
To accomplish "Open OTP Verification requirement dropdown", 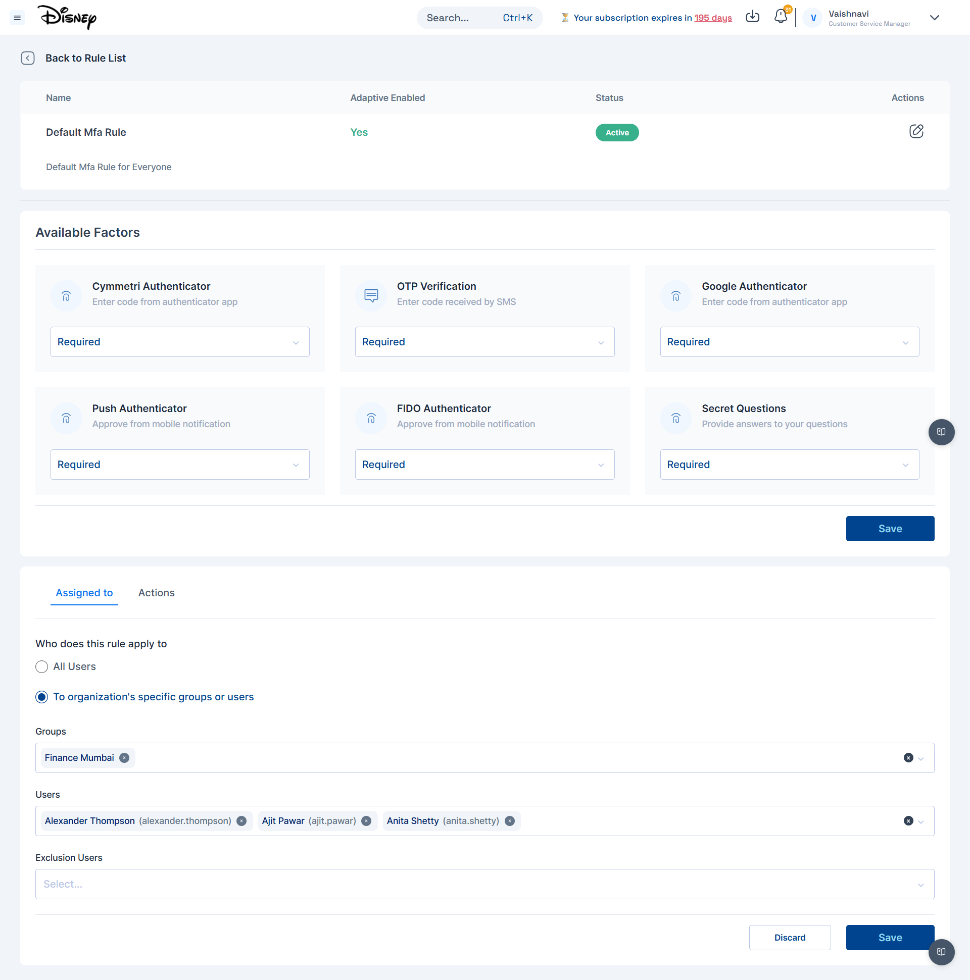I will (x=484, y=342).
